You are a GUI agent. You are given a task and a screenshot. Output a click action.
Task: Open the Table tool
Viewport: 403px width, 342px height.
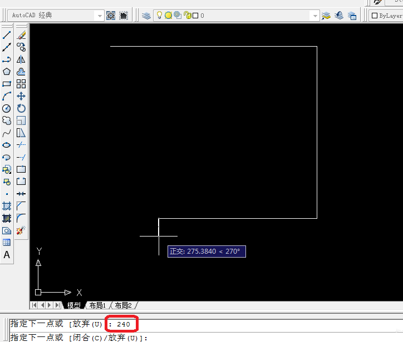pyautogui.click(x=7, y=243)
